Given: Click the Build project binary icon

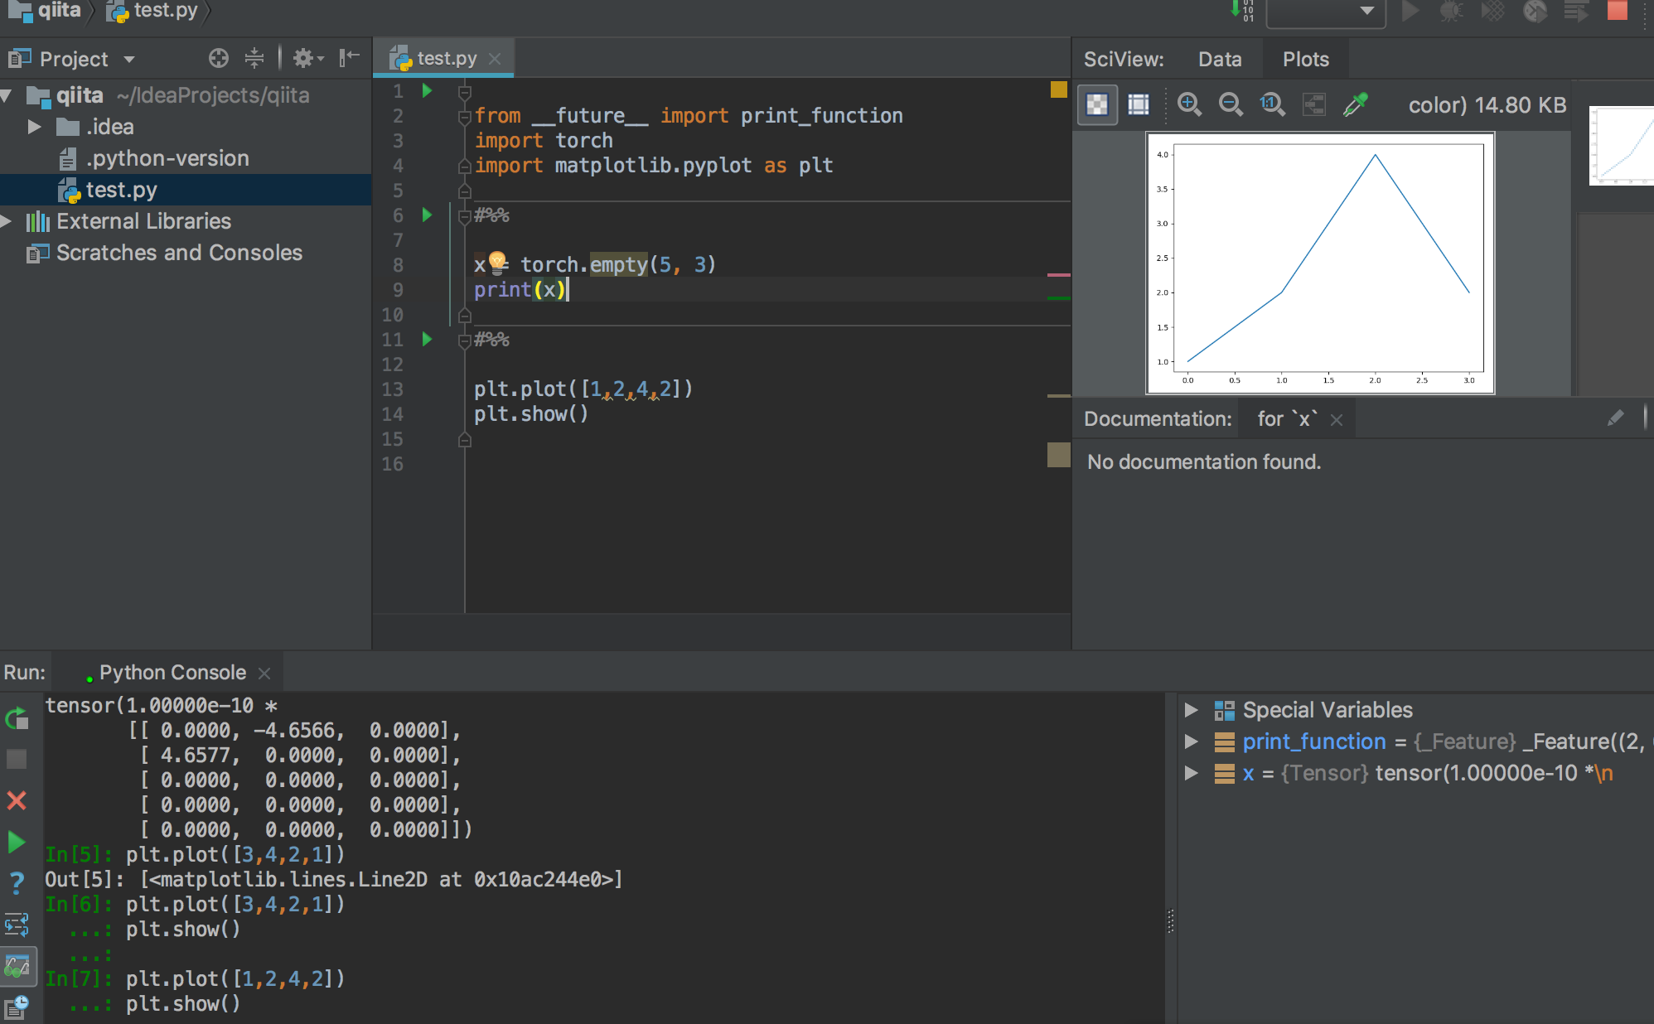Looking at the screenshot, I should pos(1240,11).
